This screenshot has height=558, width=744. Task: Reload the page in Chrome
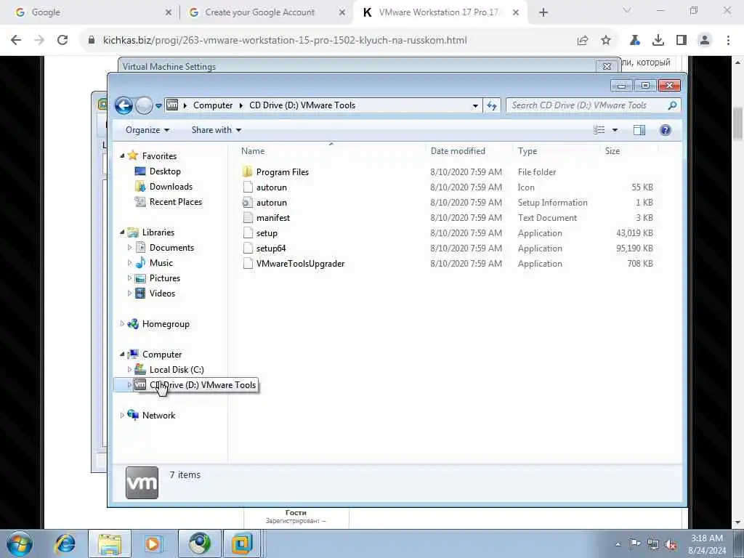coord(62,41)
